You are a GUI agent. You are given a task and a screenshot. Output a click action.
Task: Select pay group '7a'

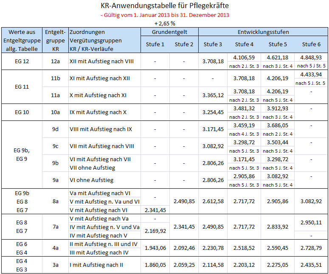(x=55, y=226)
